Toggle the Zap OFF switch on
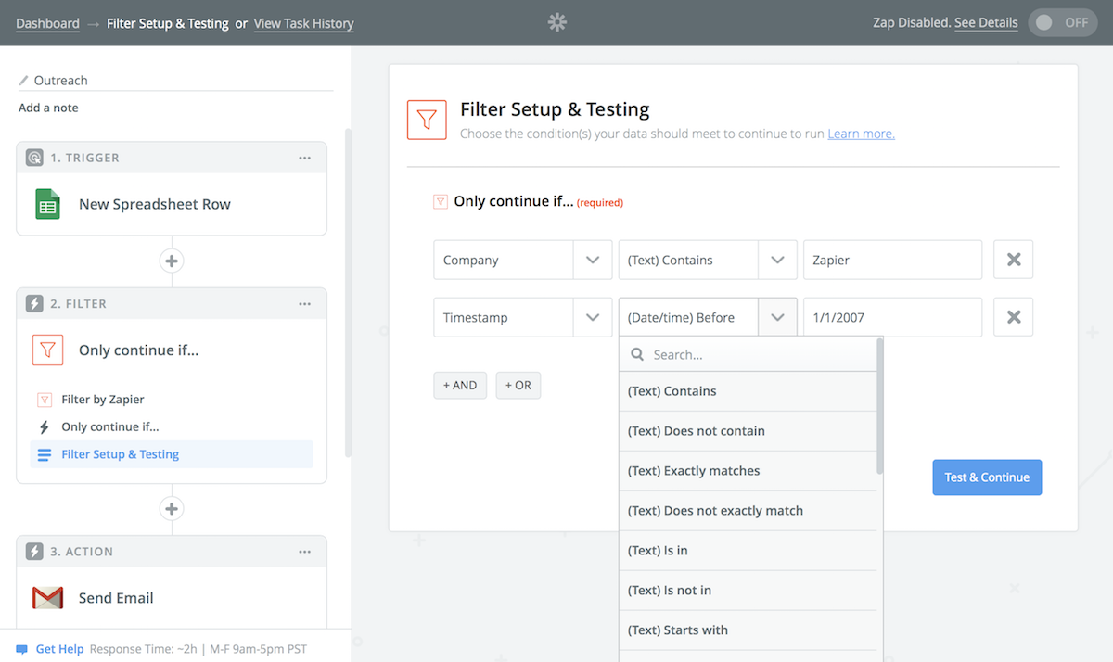The width and height of the screenshot is (1113, 662). (1061, 22)
